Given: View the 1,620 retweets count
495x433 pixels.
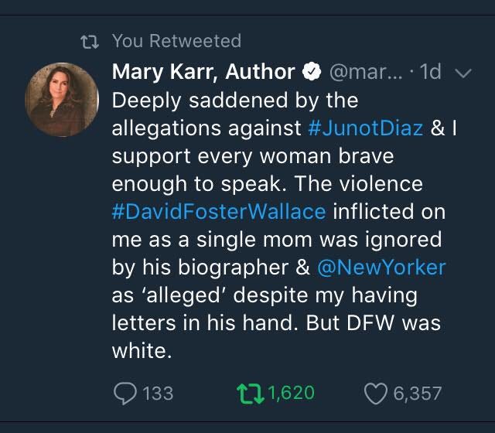Looking at the screenshot, I should tap(292, 393).
